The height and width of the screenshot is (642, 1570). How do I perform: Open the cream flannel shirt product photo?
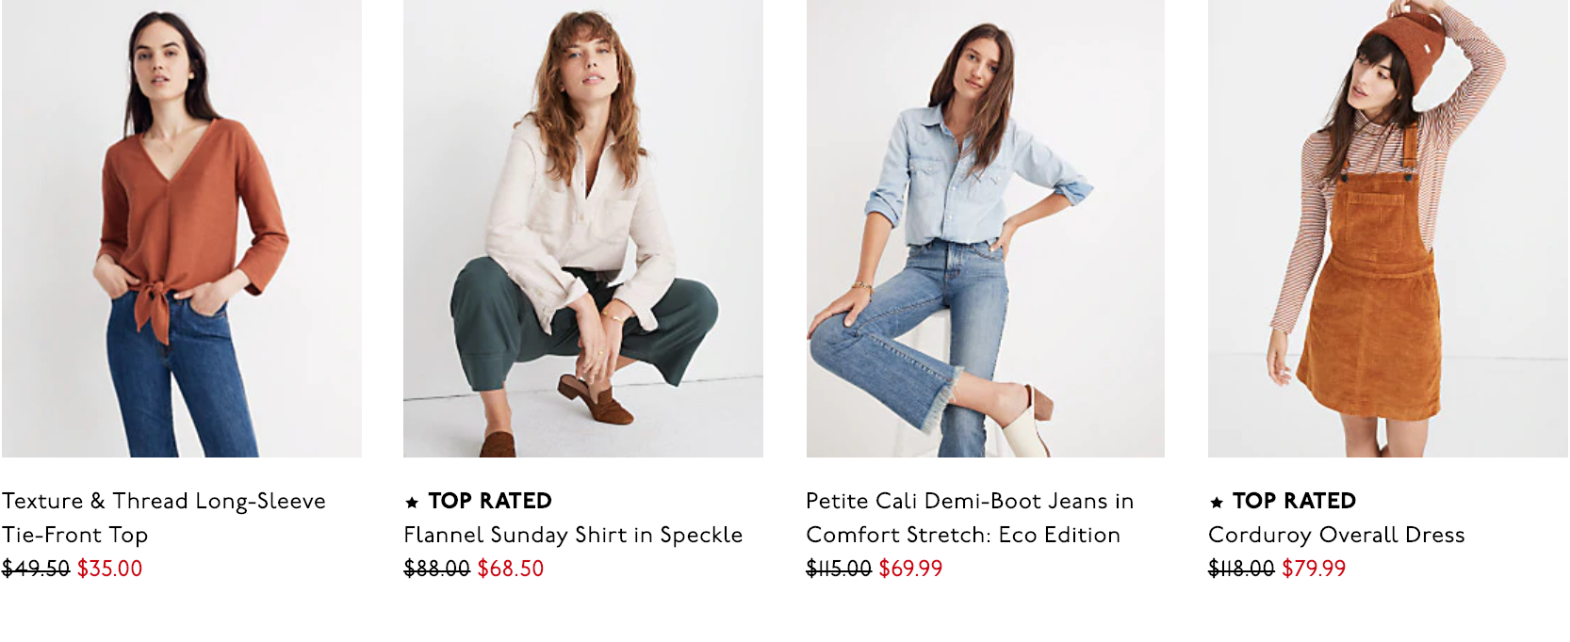[x=583, y=229]
